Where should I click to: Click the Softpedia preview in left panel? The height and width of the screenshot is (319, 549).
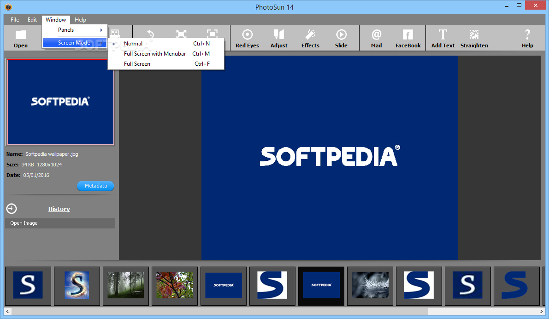(x=60, y=102)
